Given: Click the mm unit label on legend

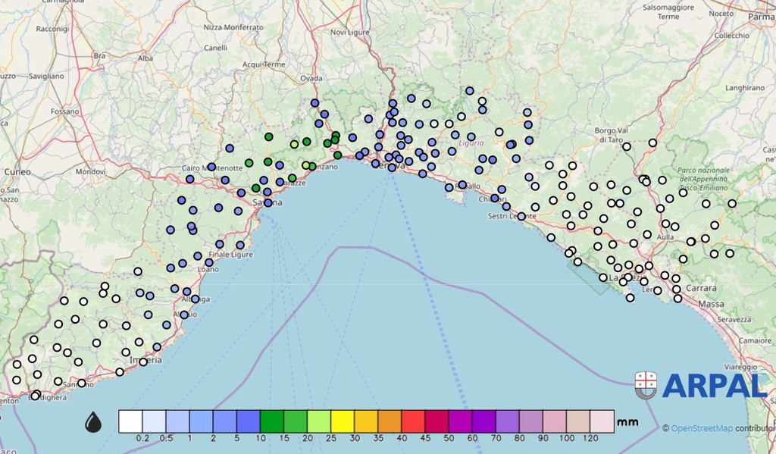Looking at the screenshot, I should (627, 422).
